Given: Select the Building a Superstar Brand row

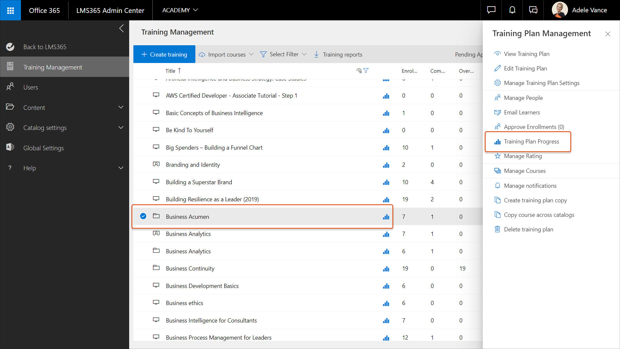Looking at the screenshot, I should (199, 182).
